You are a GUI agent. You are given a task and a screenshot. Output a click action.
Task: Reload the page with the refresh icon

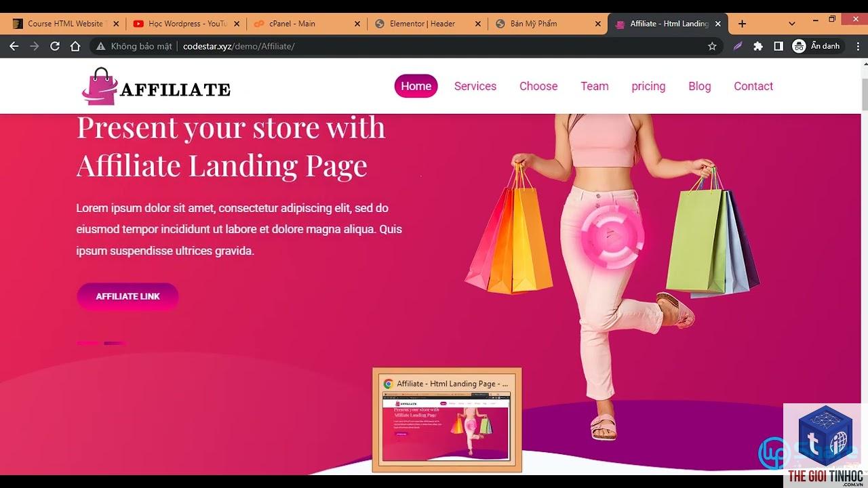point(55,46)
